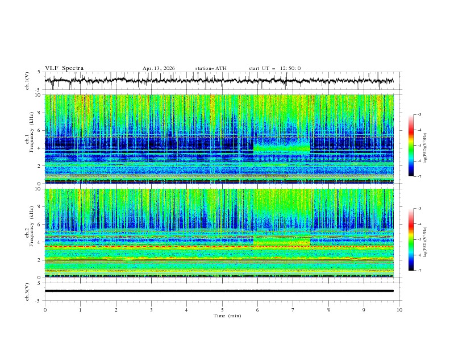The width and height of the screenshot is (450, 348).
Task: Click the ch.2 log(PSD) colorbar label
Action: 425,242
